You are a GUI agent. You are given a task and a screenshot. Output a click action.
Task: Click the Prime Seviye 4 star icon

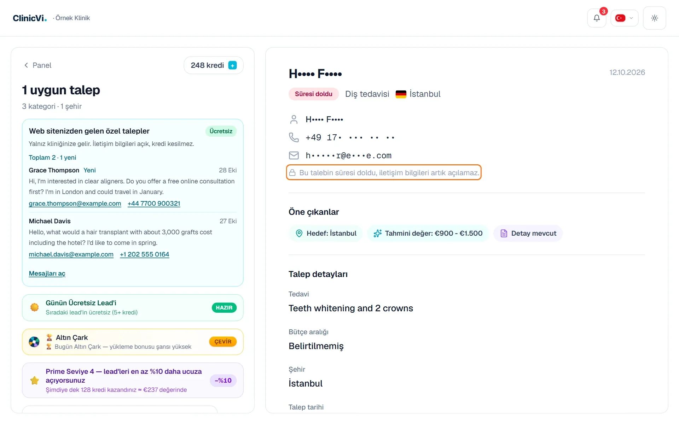click(35, 381)
